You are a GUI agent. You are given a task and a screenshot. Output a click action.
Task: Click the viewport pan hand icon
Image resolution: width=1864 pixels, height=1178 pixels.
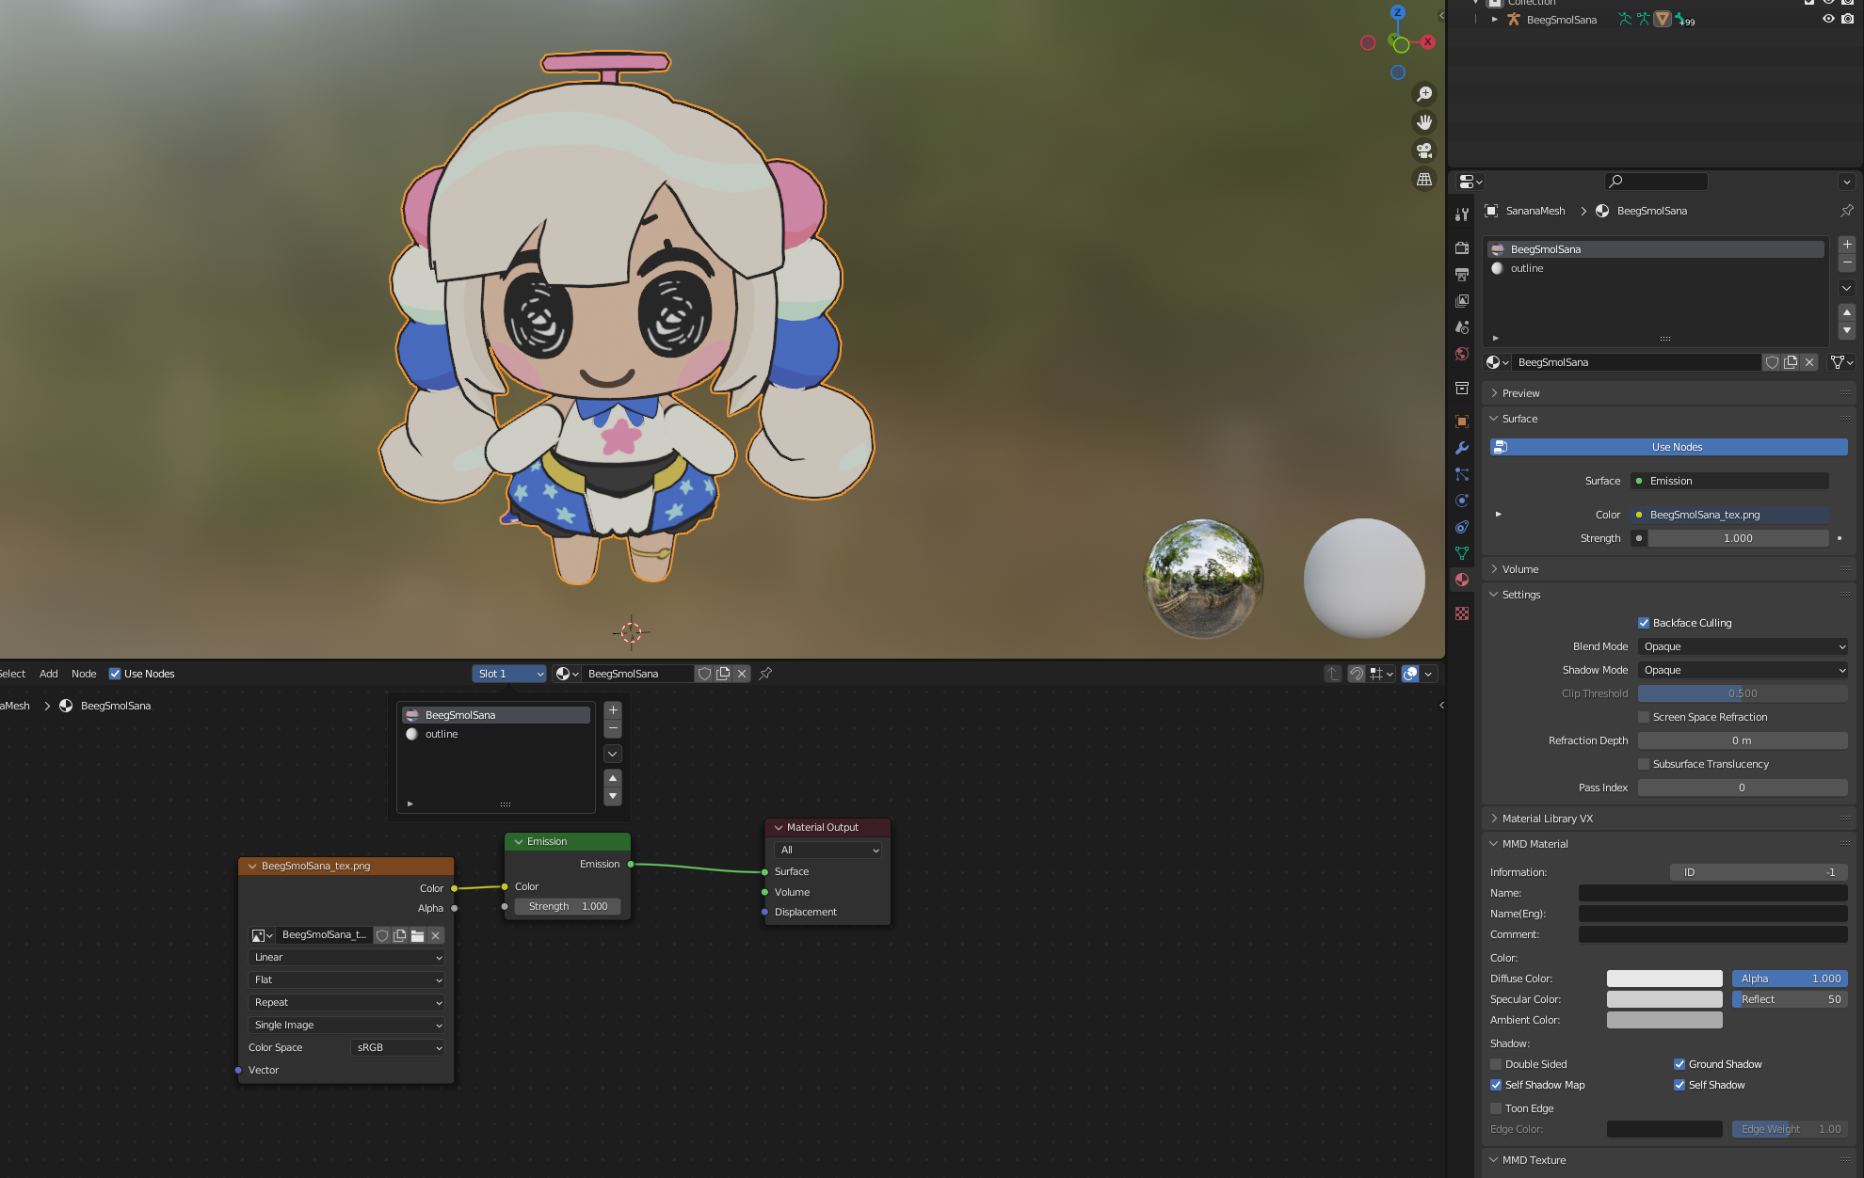pos(1424,122)
